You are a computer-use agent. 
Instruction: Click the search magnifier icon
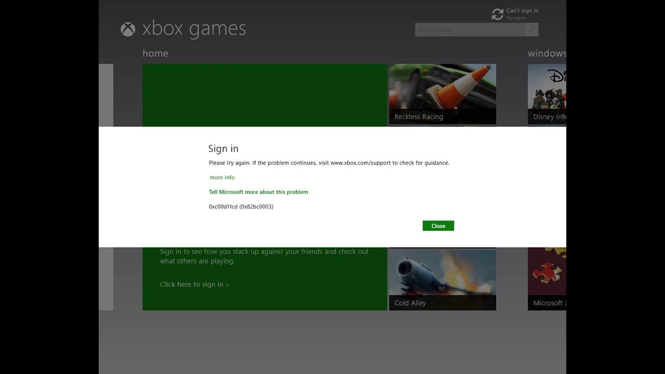click(531, 30)
